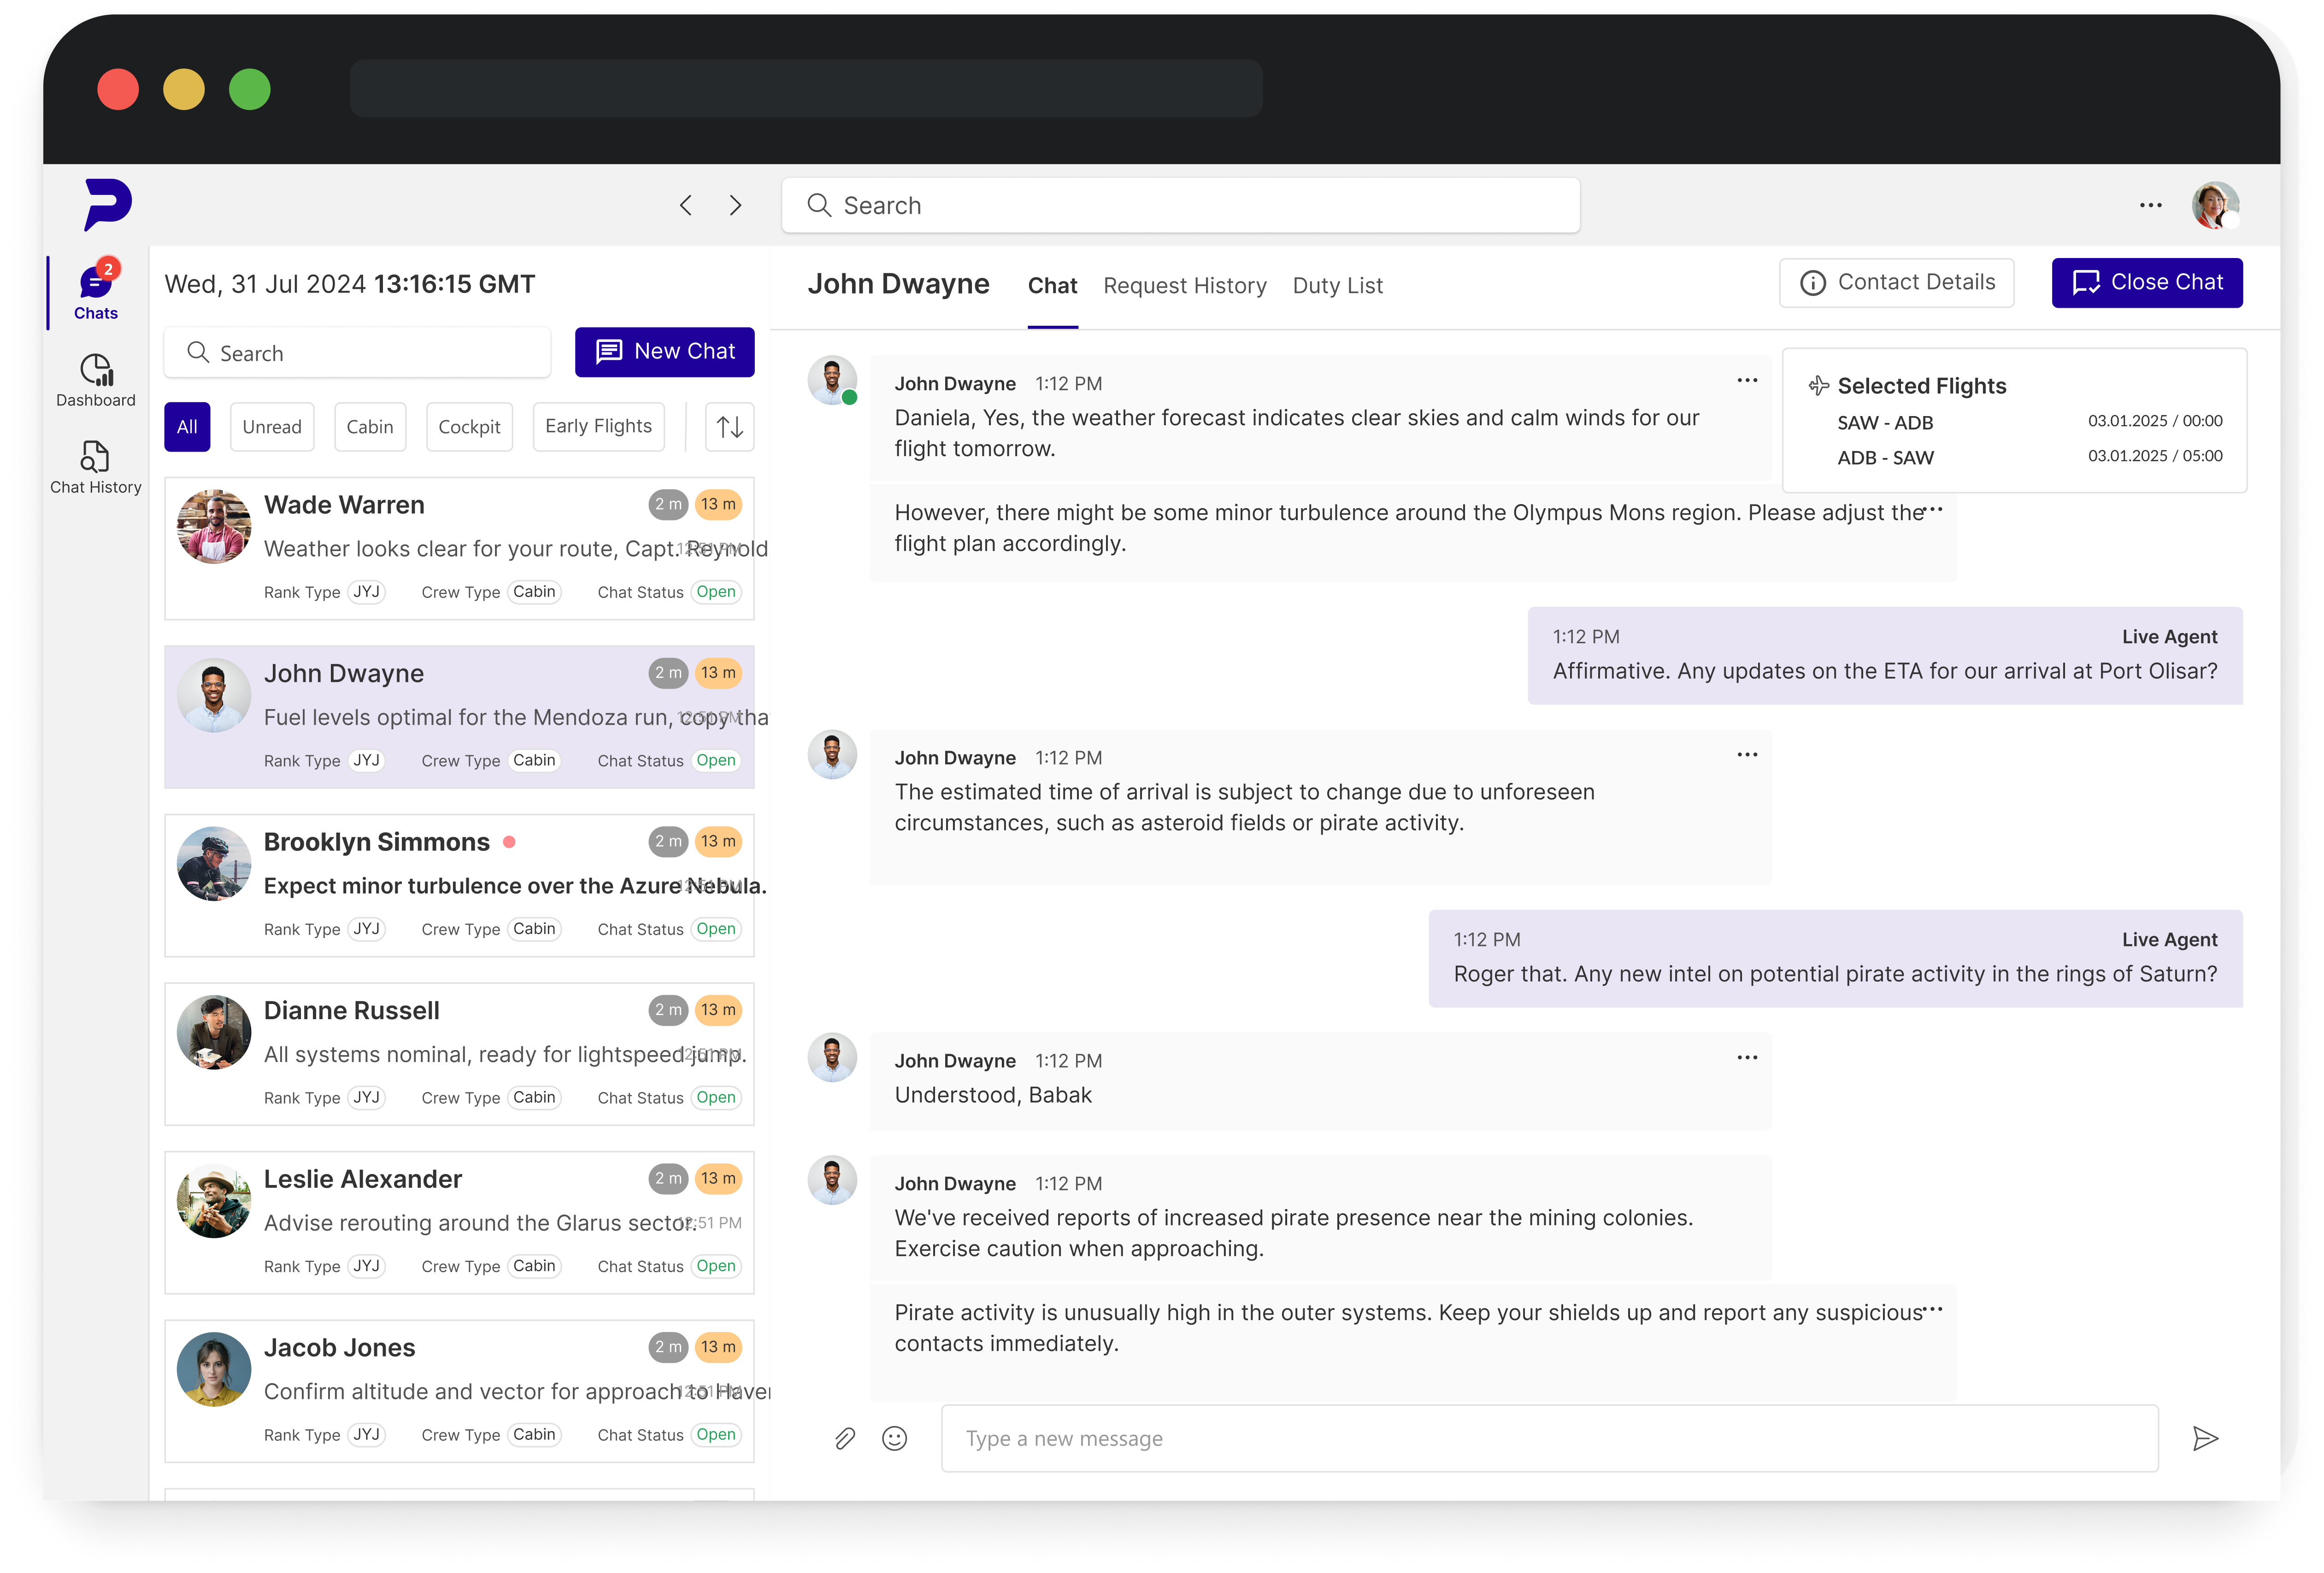Send the typed message
The height and width of the screenshot is (1573, 2324).
pos(2206,1438)
